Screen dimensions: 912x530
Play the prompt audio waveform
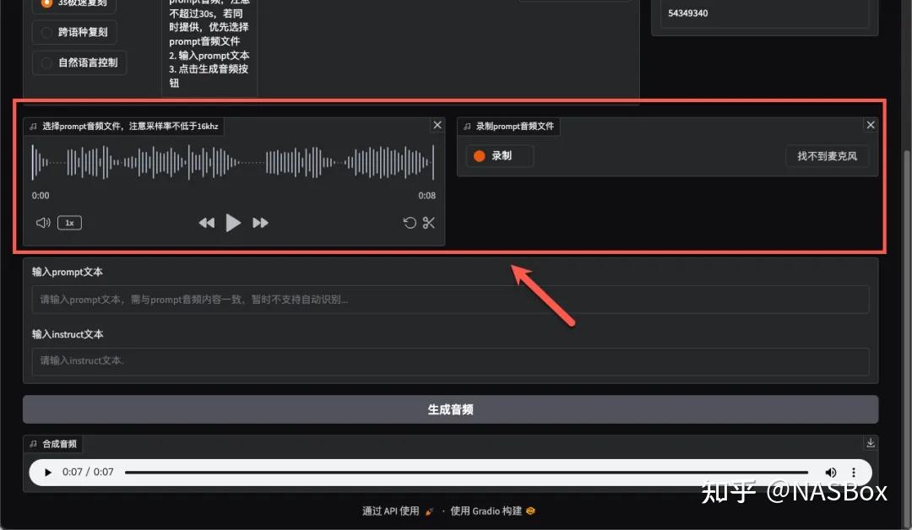tap(233, 223)
